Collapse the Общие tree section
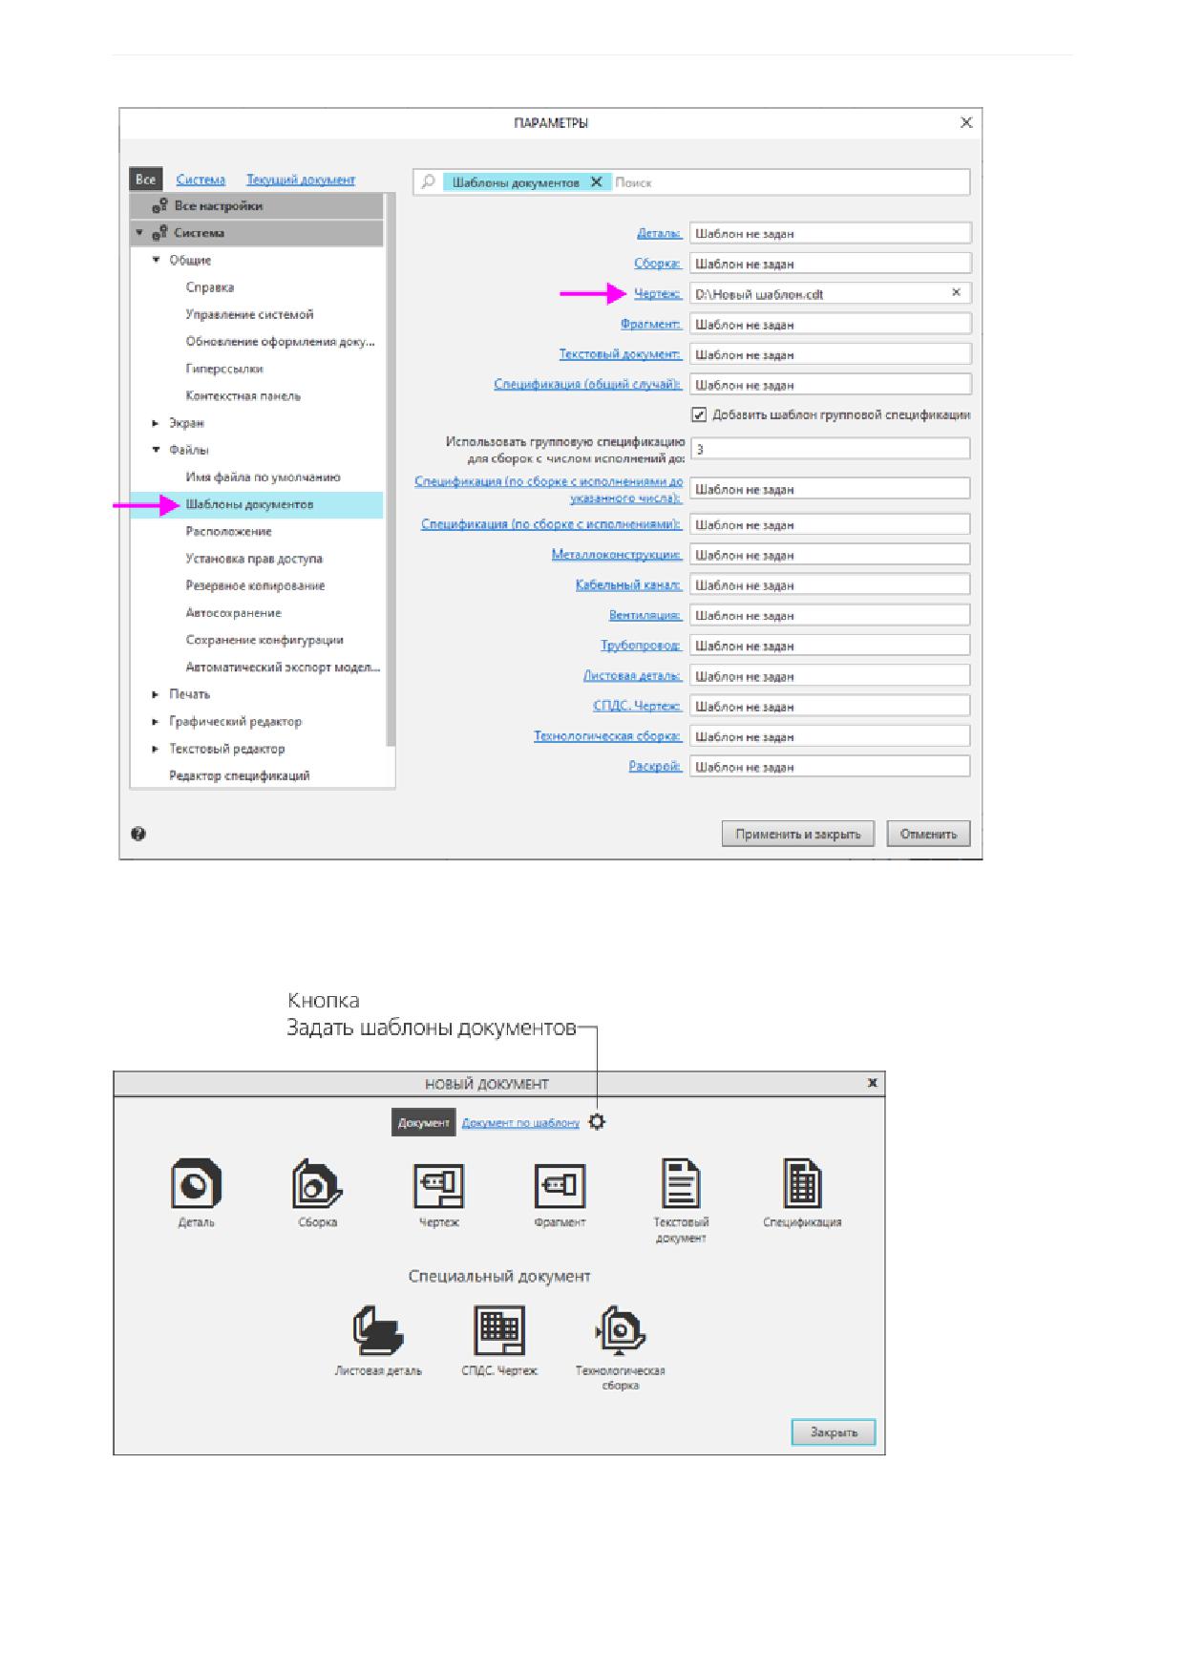Image resolution: width=1184 pixels, height=1675 pixels. click(157, 260)
